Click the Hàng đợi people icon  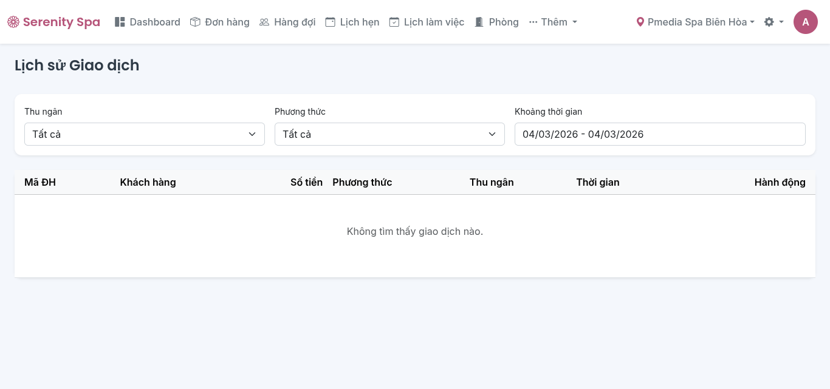click(x=264, y=22)
